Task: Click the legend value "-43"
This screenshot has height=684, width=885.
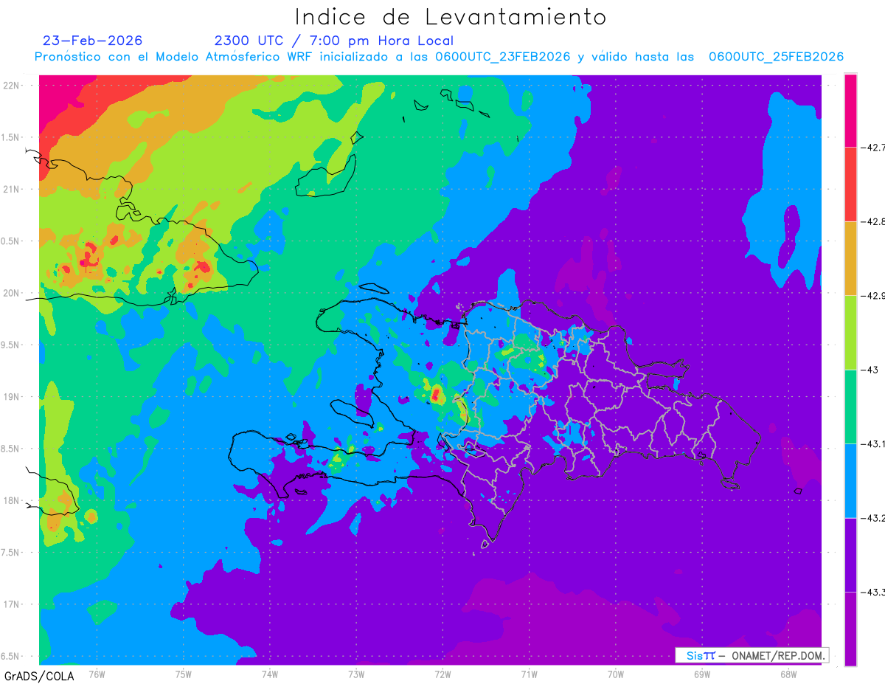Action: coord(870,370)
